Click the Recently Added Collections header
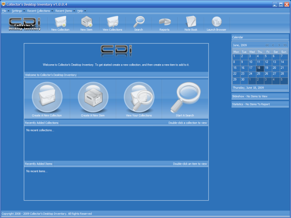This screenshot has height=218, width=291. click(42, 123)
